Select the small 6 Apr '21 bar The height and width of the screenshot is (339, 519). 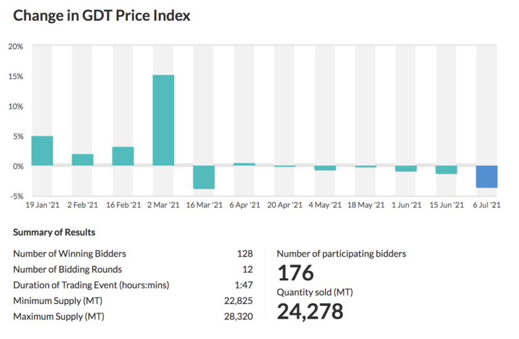coord(244,164)
